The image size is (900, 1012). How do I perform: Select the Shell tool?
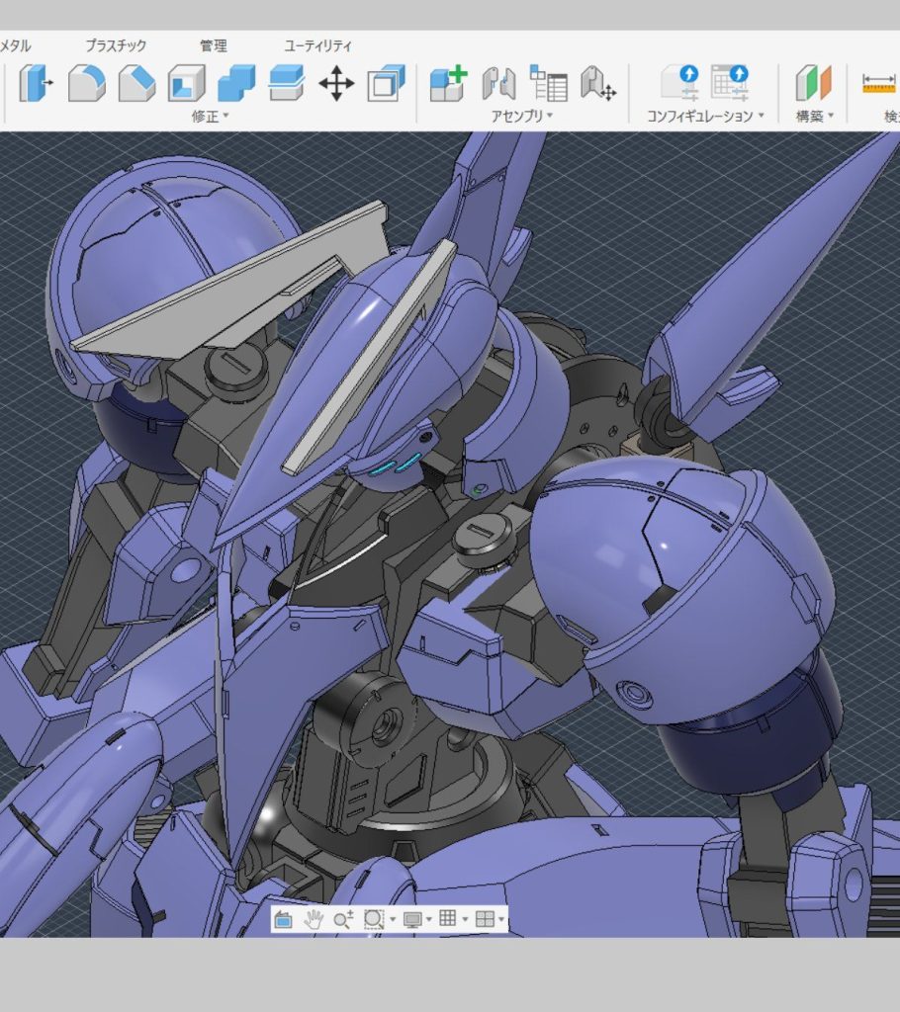(187, 83)
